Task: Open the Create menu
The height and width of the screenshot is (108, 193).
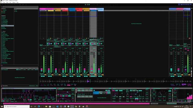Action: 7,2
